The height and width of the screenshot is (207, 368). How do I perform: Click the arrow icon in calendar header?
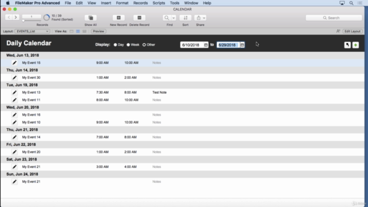[347, 45]
